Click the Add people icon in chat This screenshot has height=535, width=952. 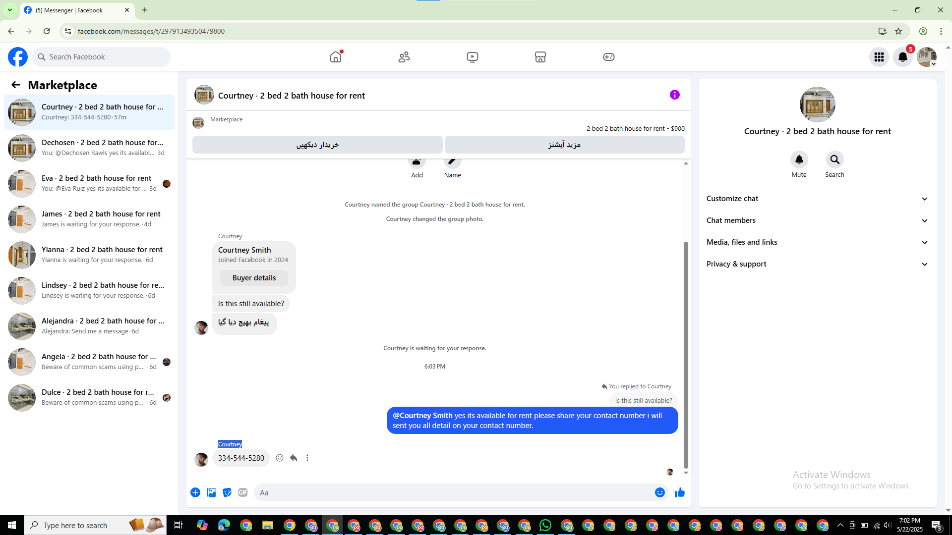click(x=417, y=162)
